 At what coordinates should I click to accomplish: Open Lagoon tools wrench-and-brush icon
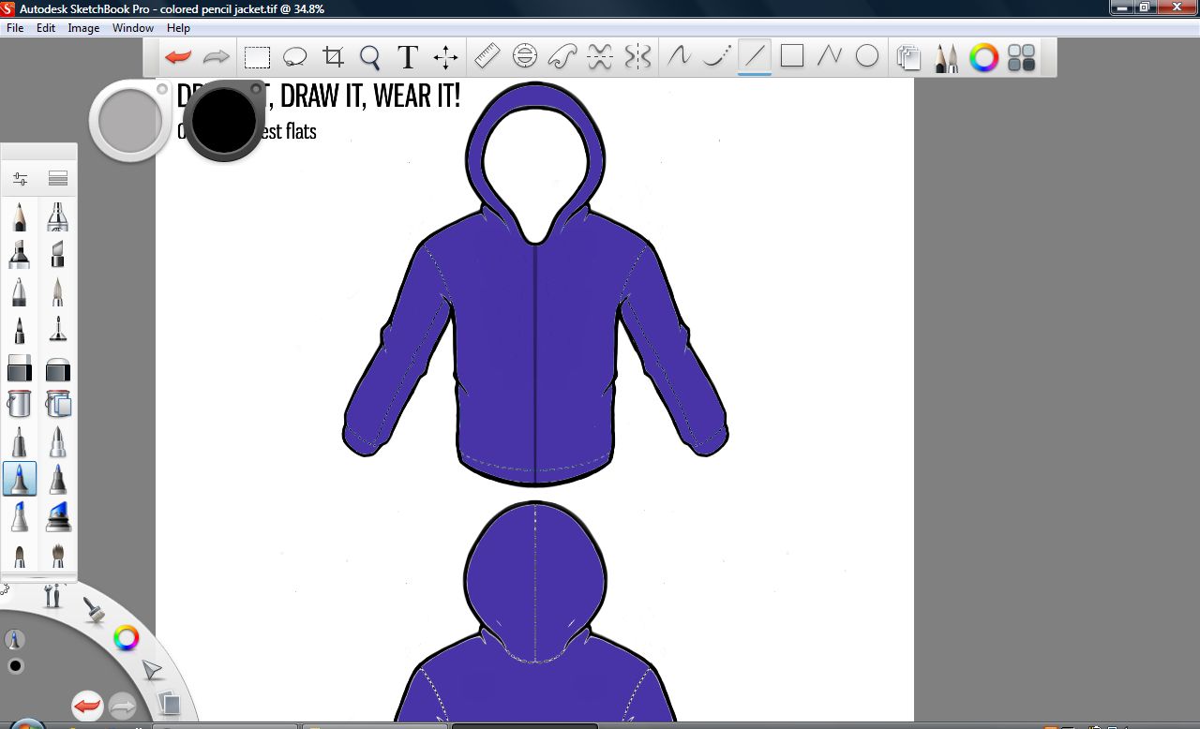(x=53, y=594)
